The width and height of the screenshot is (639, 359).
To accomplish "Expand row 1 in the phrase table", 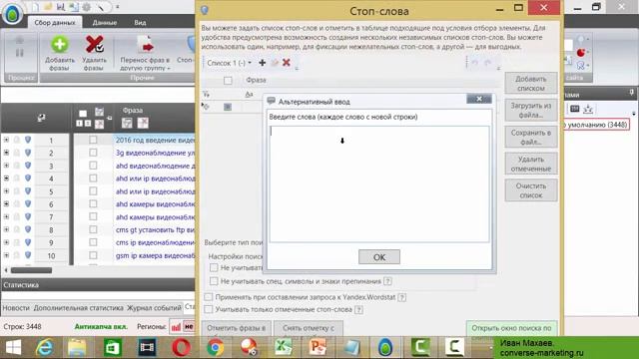I will click(x=6, y=140).
